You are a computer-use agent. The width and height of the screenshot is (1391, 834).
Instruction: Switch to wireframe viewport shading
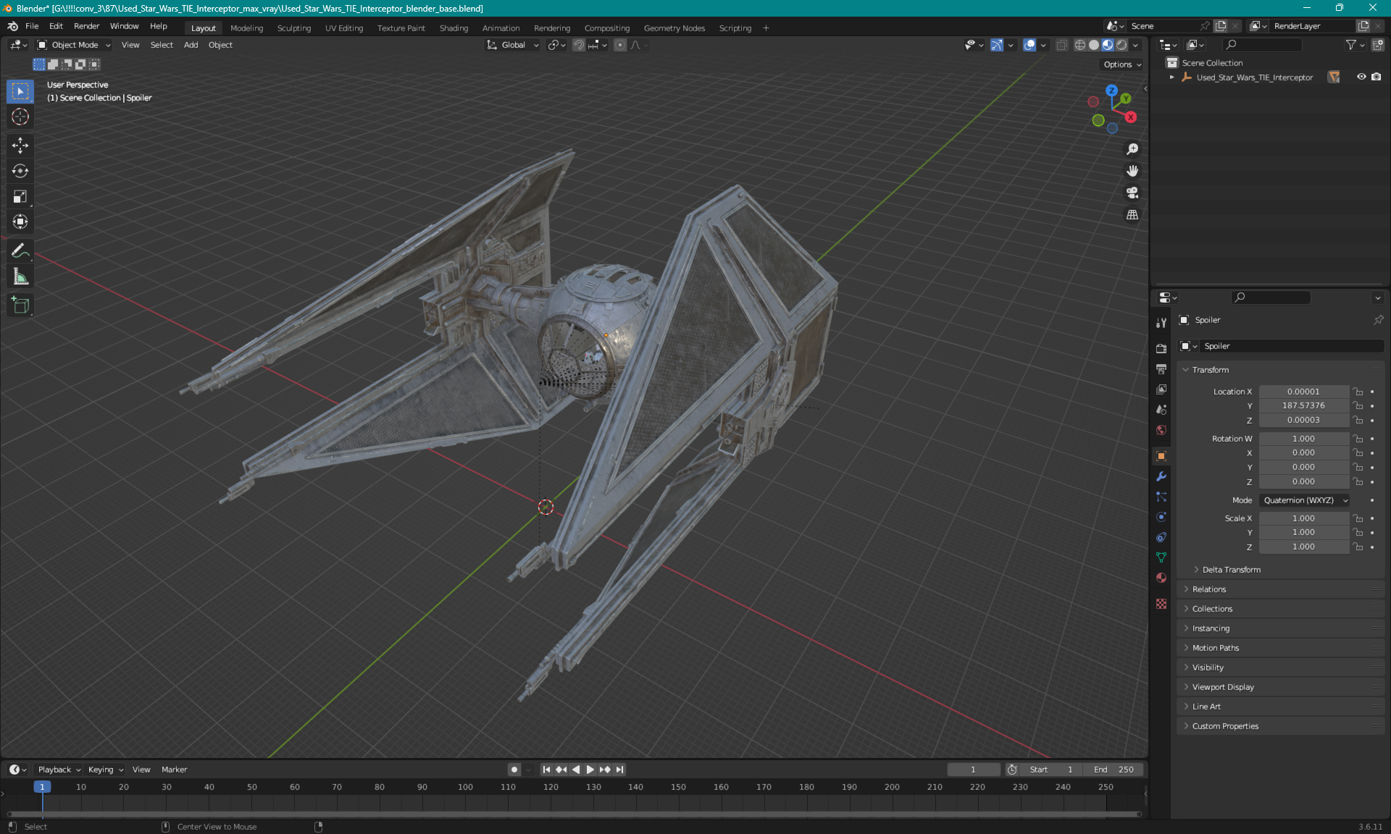pyautogui.click(x=1080, y=45)
